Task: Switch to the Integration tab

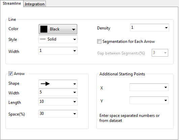Action: [x=35, y=4]
